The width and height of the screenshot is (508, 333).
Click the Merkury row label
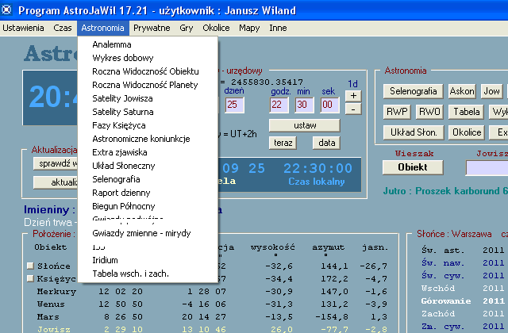(56, 291)
